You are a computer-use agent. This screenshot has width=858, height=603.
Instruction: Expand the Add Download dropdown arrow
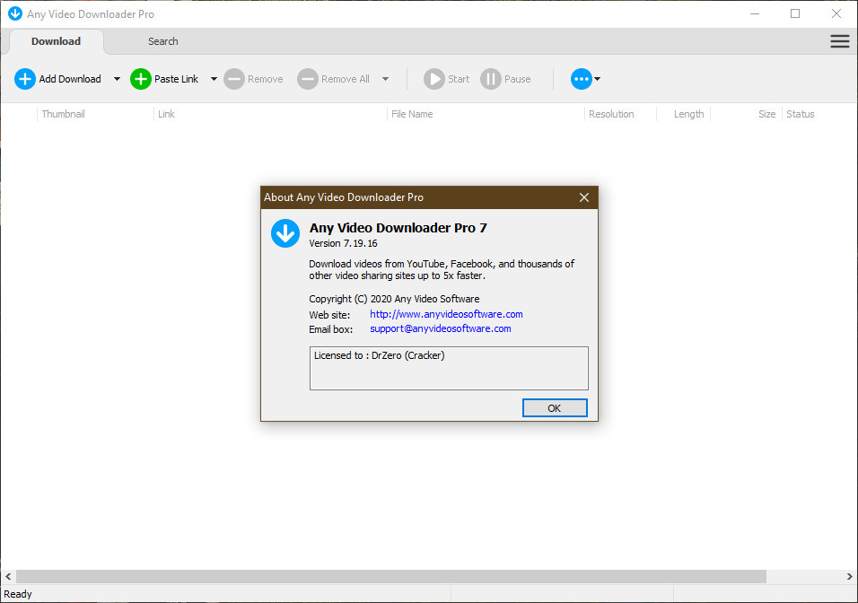pos(117,79)
